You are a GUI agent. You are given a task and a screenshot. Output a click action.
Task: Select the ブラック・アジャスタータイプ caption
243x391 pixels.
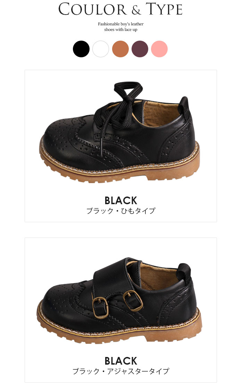[121, 371]
